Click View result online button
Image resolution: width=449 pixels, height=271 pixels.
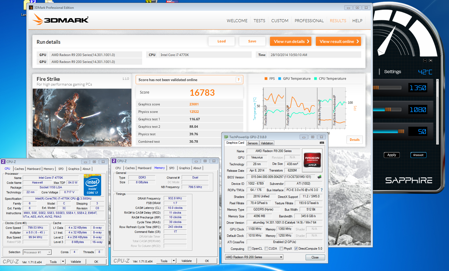click(x=338, y=41)
